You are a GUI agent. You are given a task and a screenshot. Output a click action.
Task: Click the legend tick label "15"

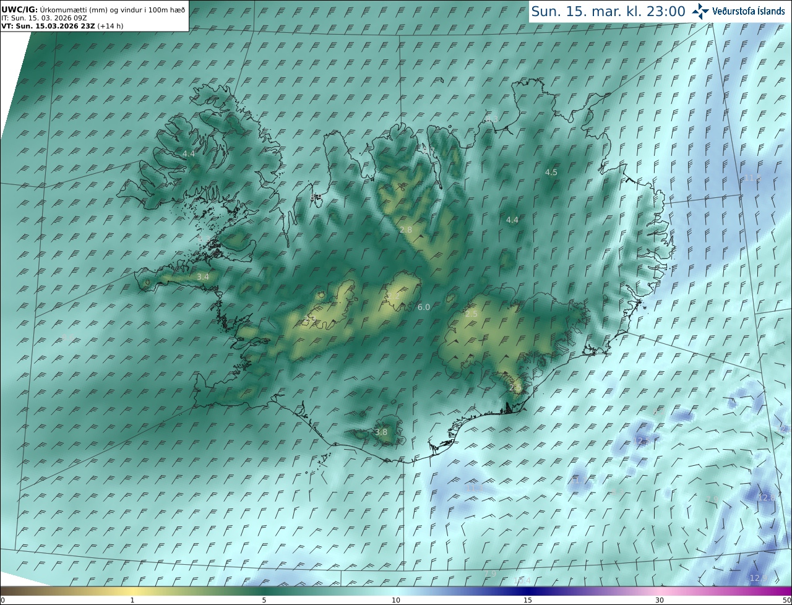click(528, 600)
